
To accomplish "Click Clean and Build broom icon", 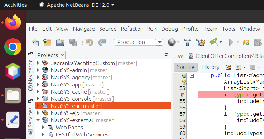I will [200, 42].
